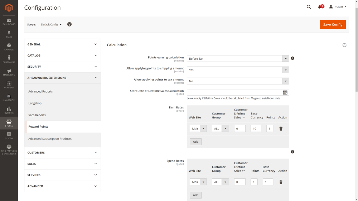The width and height of the screenshot is (358, 201).
Task: Open the Sales sidebar icon
Action: [x=9, y=34]
